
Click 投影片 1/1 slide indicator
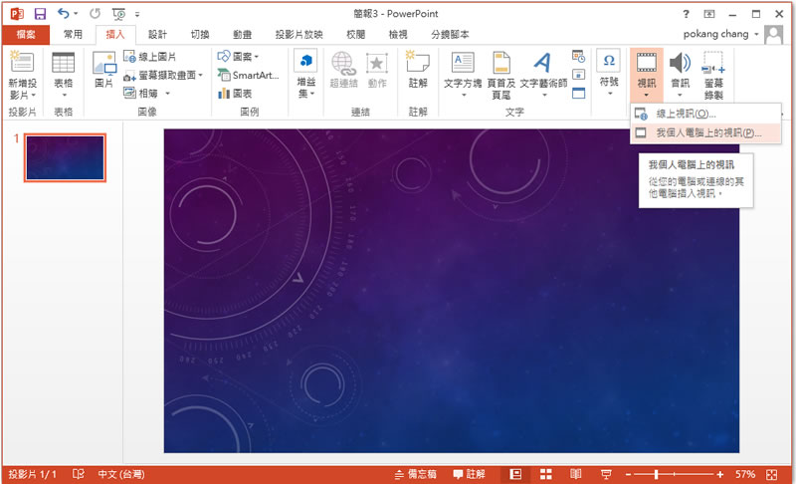32,474
